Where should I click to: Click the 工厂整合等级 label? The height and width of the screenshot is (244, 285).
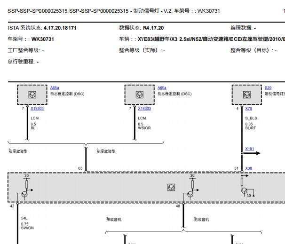coord(24,50)
